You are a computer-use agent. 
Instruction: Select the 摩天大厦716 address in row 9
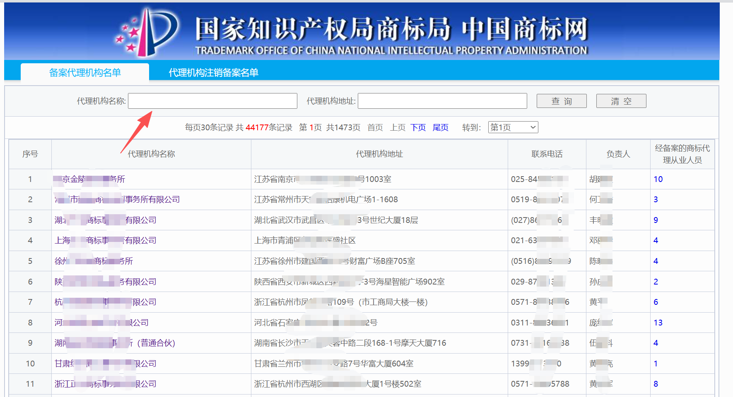[x=350, y=343]
